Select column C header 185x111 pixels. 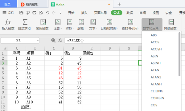coord(54,48)
